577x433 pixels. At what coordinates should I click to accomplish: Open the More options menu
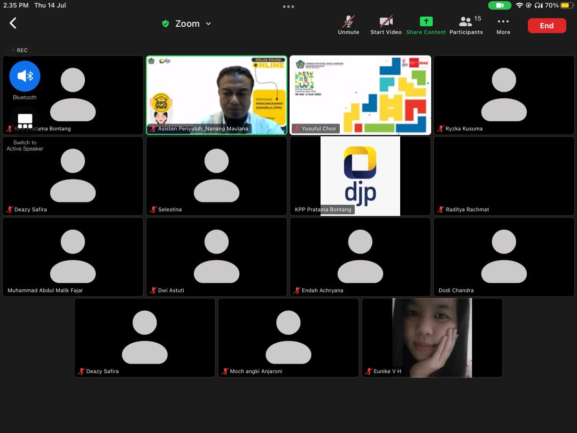pyautogui.click(x=503, y=25)
